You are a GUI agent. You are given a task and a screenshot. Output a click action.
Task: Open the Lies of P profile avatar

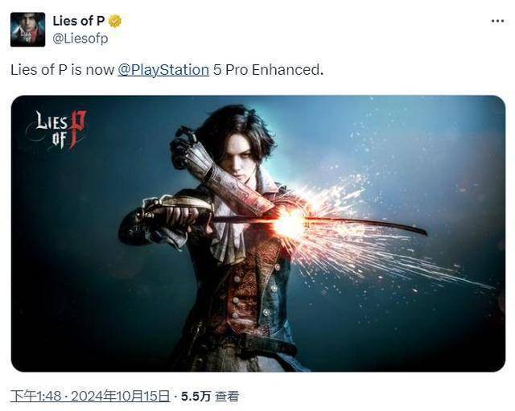coord(27,30)
